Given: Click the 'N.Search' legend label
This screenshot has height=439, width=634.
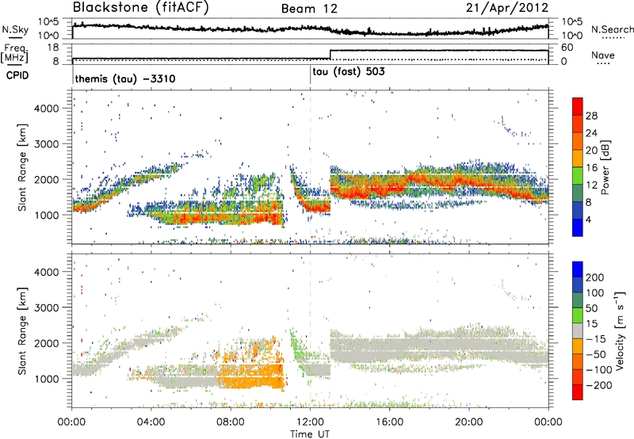Looking at the screenshot, I should (612, 29).
